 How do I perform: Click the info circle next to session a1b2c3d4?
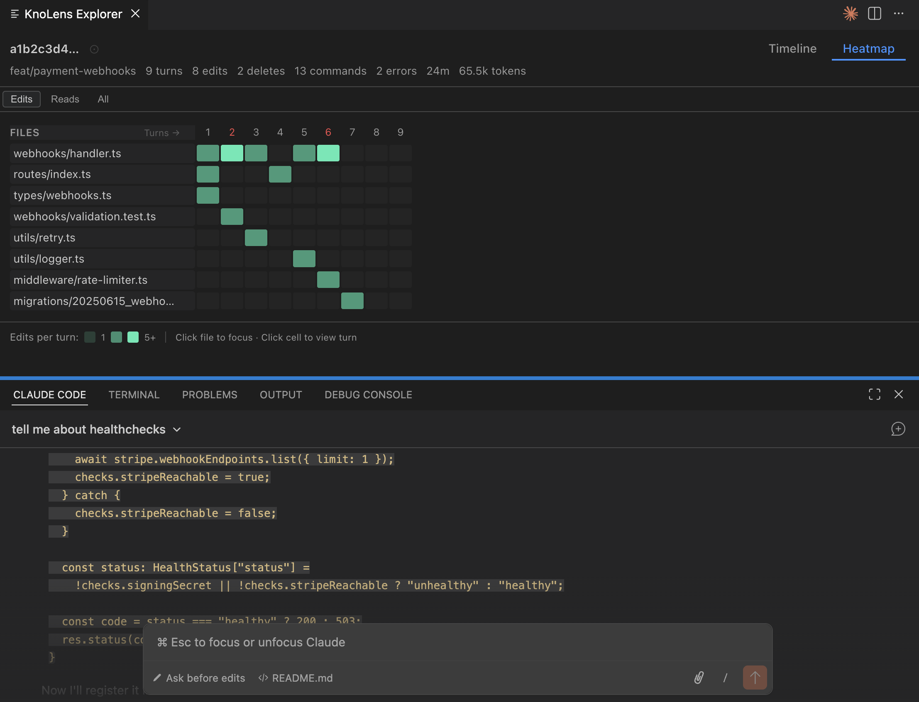95,49
